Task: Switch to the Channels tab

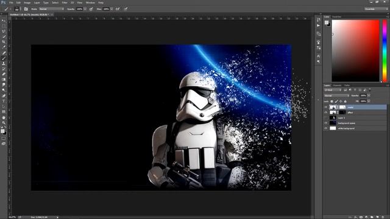Action: tap(337, 85)
